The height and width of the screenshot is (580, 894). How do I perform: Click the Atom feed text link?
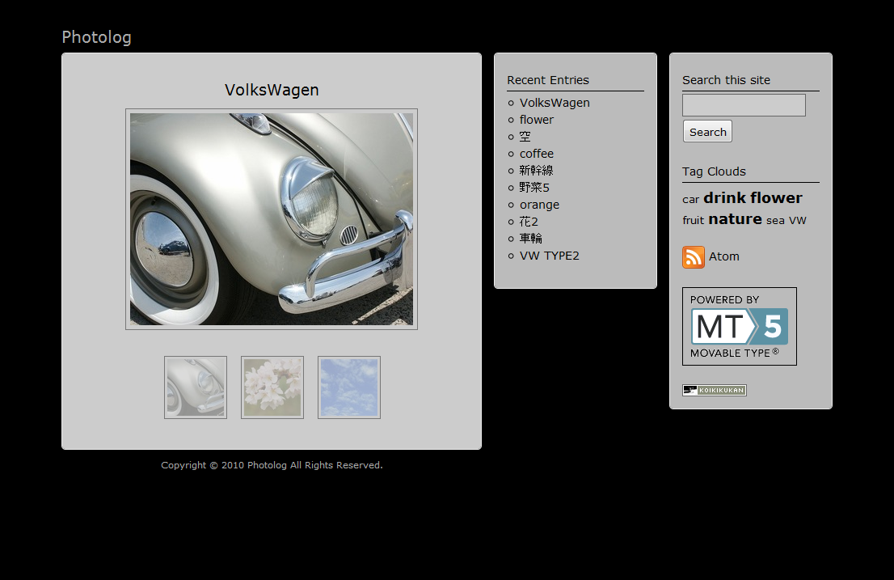pyautogui.click(x=724, y=256)
